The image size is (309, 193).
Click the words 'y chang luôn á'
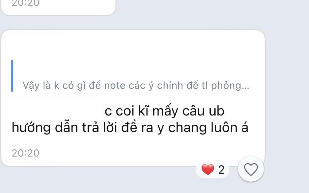(x=203, y=127)
